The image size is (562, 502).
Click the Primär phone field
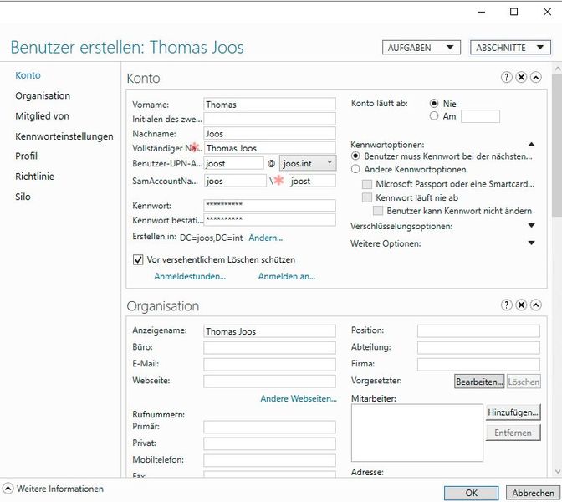point(269,427)
